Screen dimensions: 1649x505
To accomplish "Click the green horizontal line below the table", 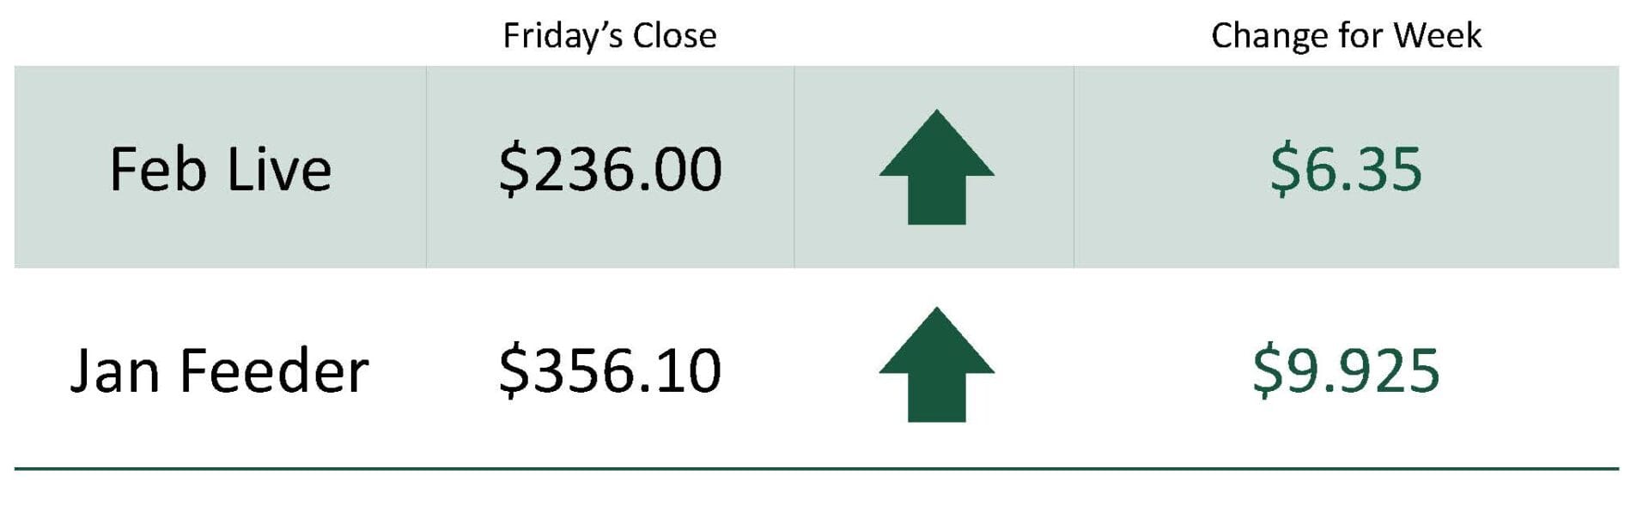I will coord(816,469).
